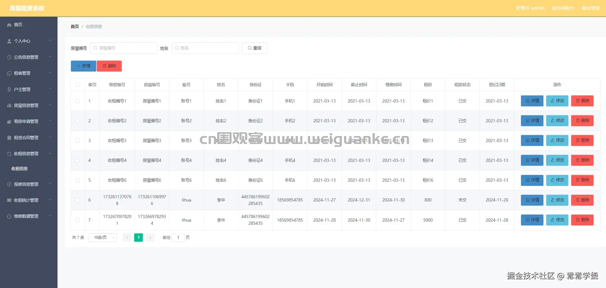Expand the 维修数据管理 submenu arrow

pos(50,216)
